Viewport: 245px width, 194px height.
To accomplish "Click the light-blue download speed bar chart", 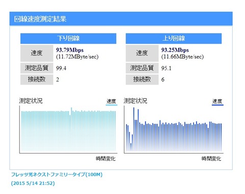I will (68, 130).
